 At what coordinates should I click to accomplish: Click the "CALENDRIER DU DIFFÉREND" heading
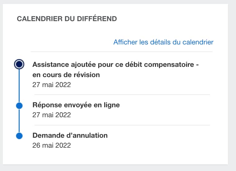pyautogui.click(x=67, y=19)
